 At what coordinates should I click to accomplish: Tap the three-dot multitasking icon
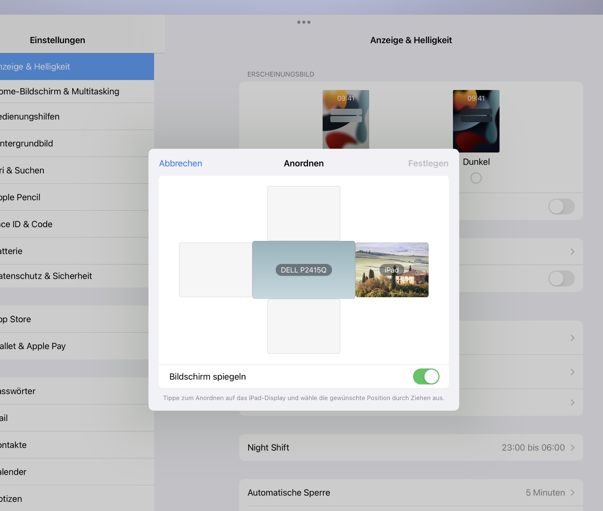click(x=304, y=22)
